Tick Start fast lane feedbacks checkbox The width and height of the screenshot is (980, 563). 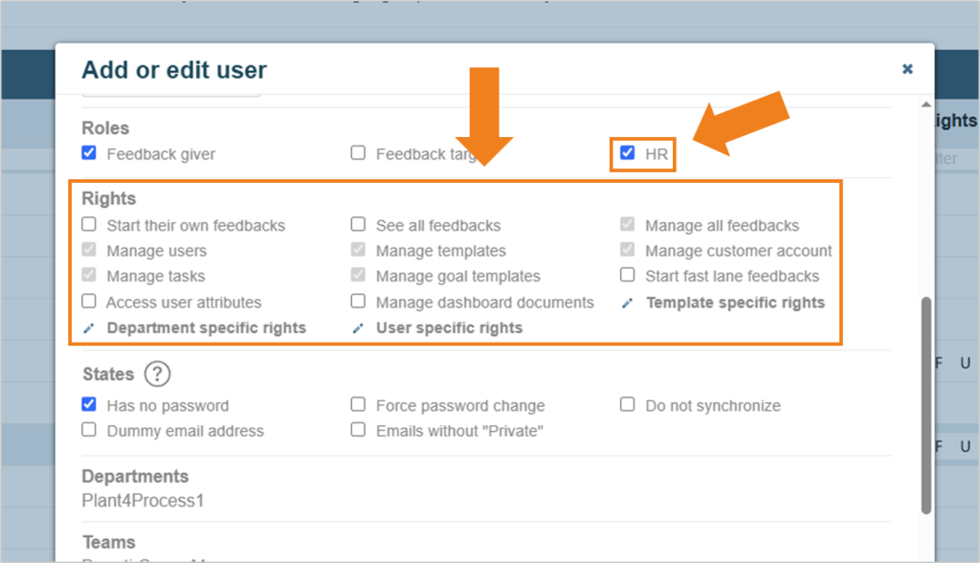click(628, 275)
